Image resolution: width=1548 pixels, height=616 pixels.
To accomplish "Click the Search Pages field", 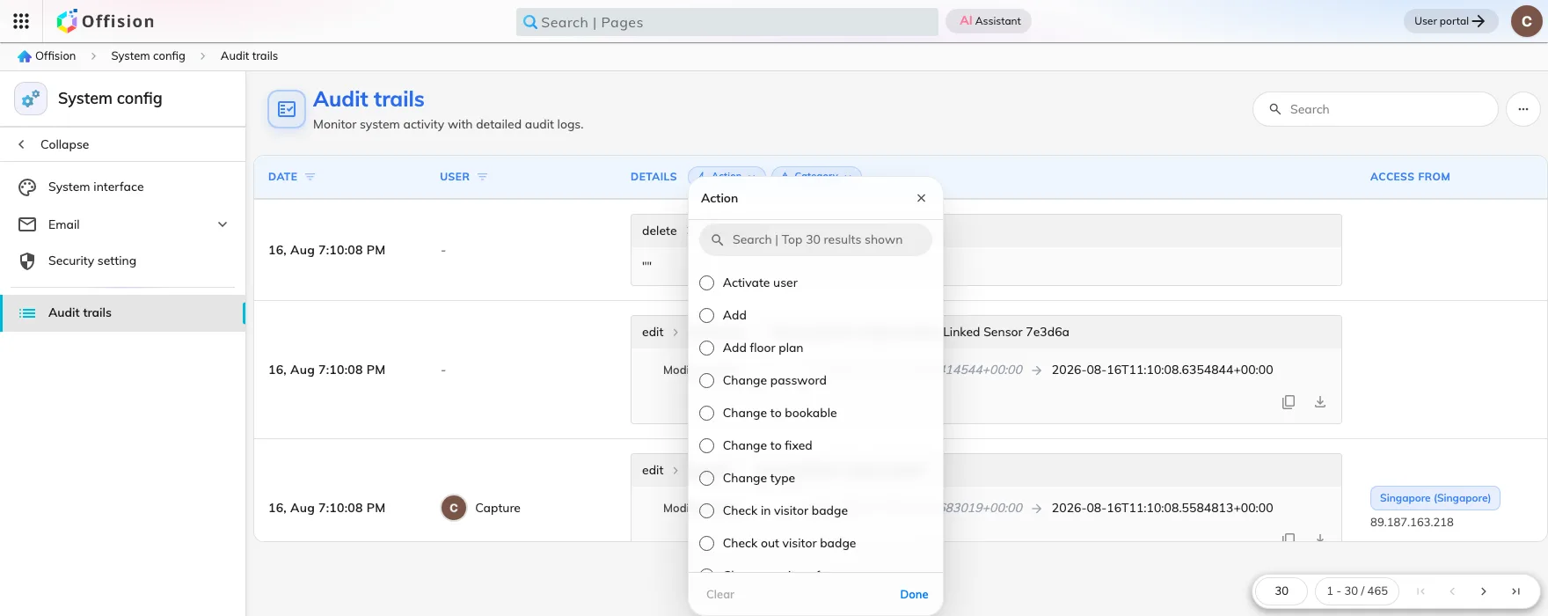I will [727, 22].
